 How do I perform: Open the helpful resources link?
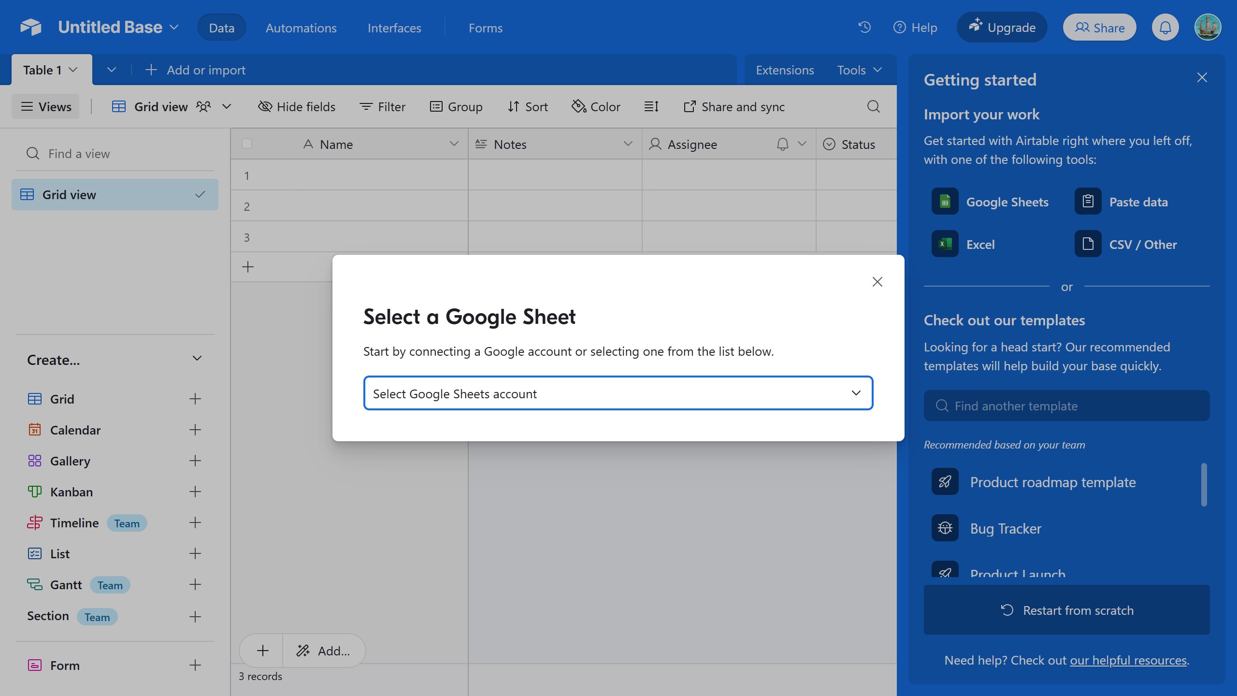pos(1128,660)
